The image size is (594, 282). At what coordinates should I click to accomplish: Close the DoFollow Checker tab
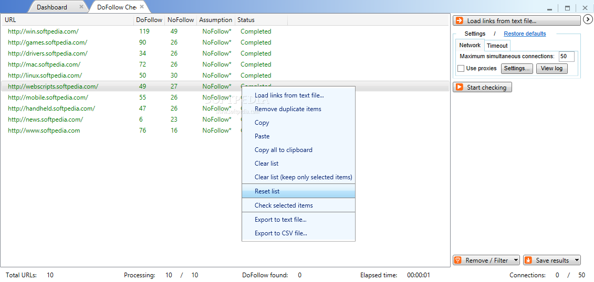[x=142, y=7]
